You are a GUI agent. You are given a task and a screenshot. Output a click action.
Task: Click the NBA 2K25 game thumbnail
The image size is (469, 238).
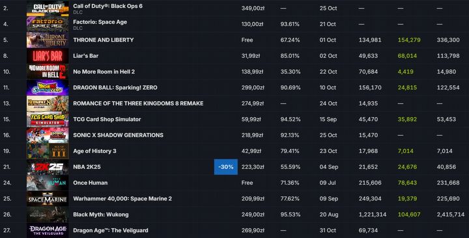[48, 167]
